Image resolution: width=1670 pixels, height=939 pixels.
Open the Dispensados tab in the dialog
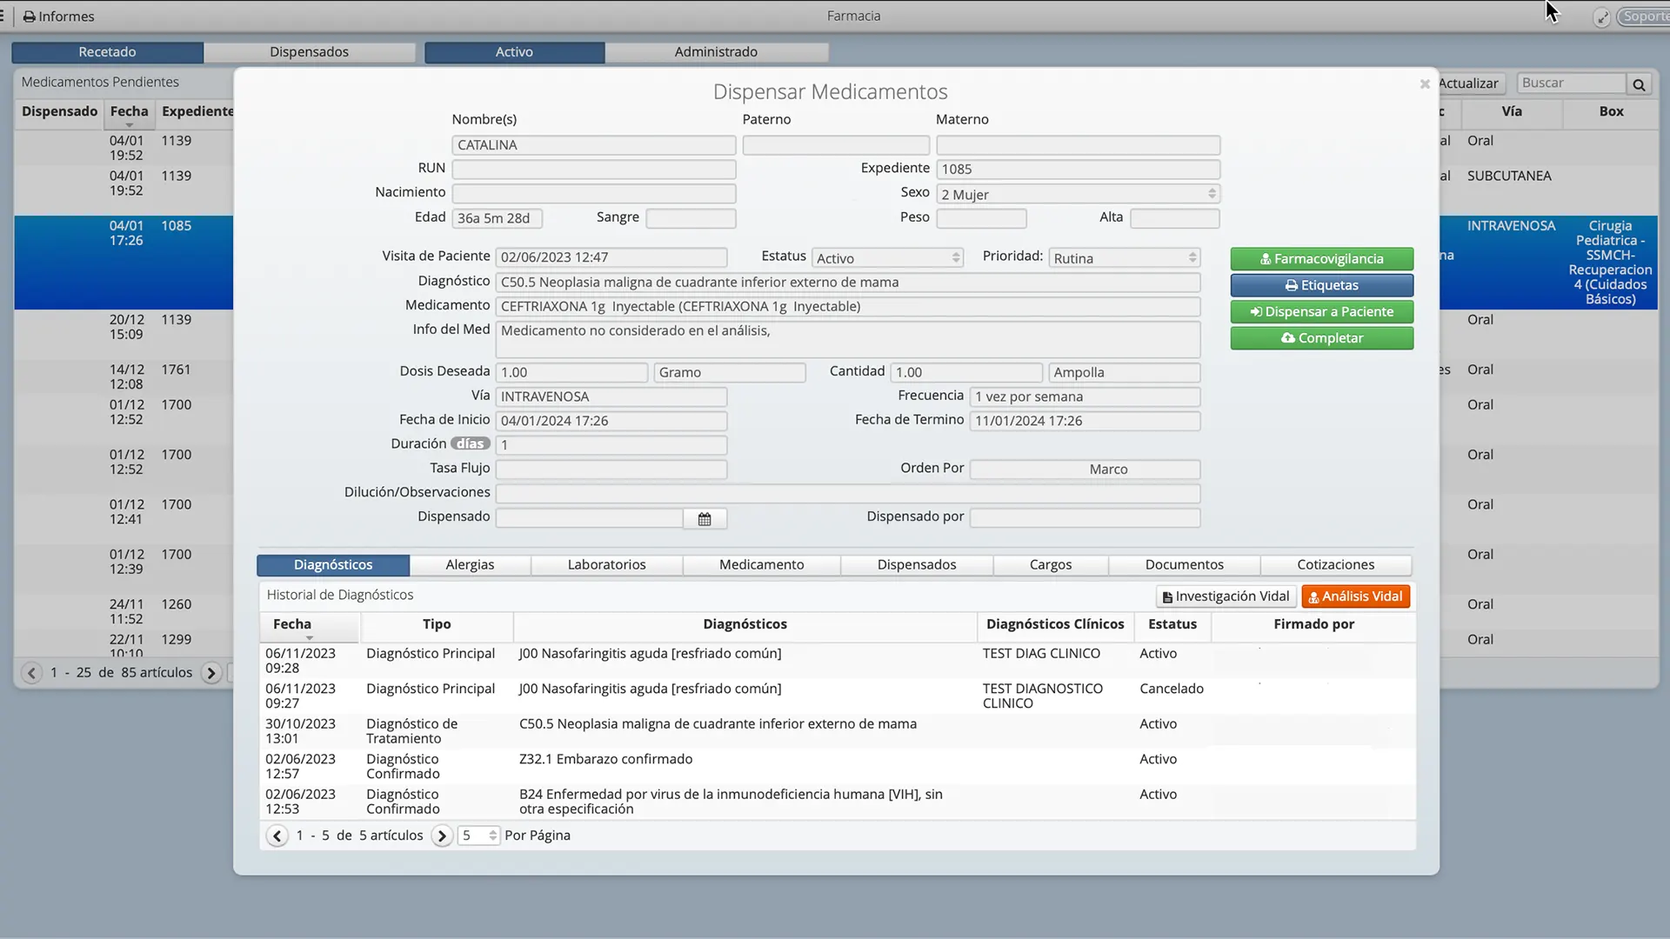[917, 565]
